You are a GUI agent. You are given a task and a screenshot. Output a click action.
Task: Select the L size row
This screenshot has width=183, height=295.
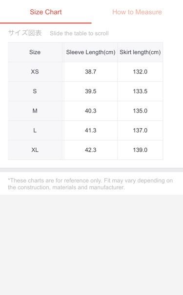tap(85, 131)
